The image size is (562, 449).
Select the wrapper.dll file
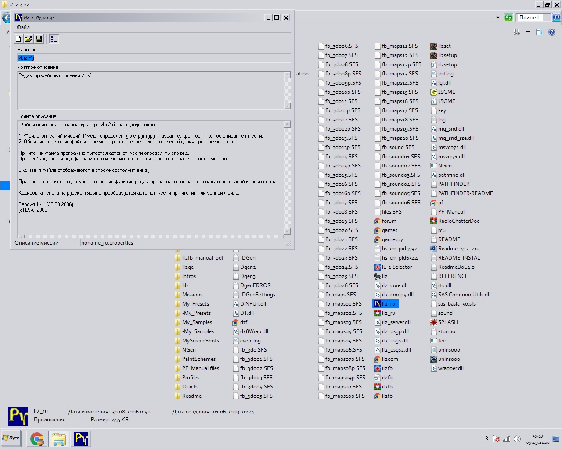coord(447,368)
